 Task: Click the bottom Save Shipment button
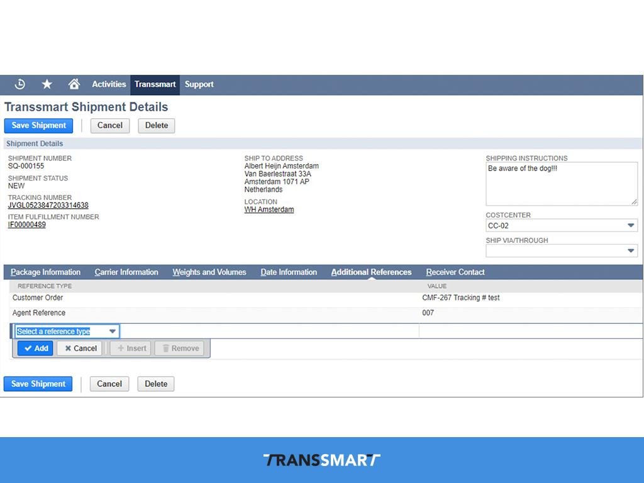(38, 384)
